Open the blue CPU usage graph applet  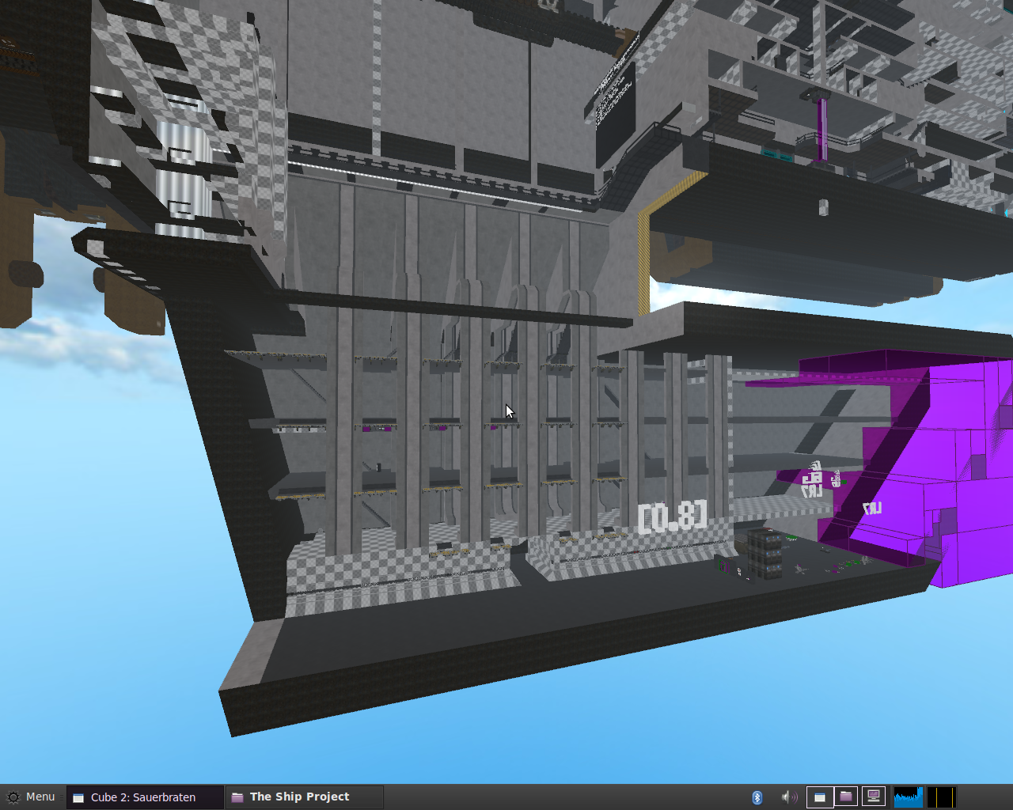pyautogui.click(x=908, y=797)
